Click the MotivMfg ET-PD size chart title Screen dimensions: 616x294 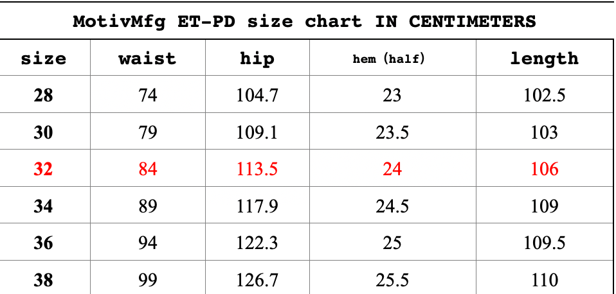pos(304,21)
